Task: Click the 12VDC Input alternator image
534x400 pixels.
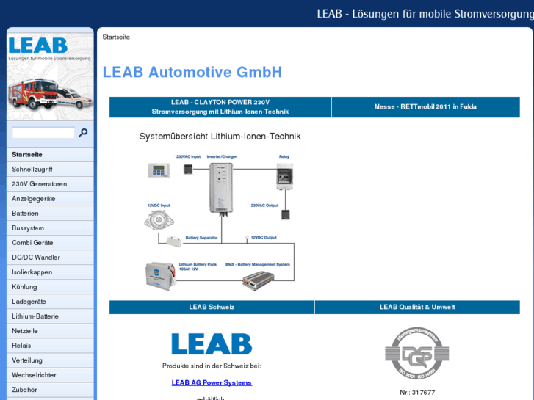Action: [159, 220]
